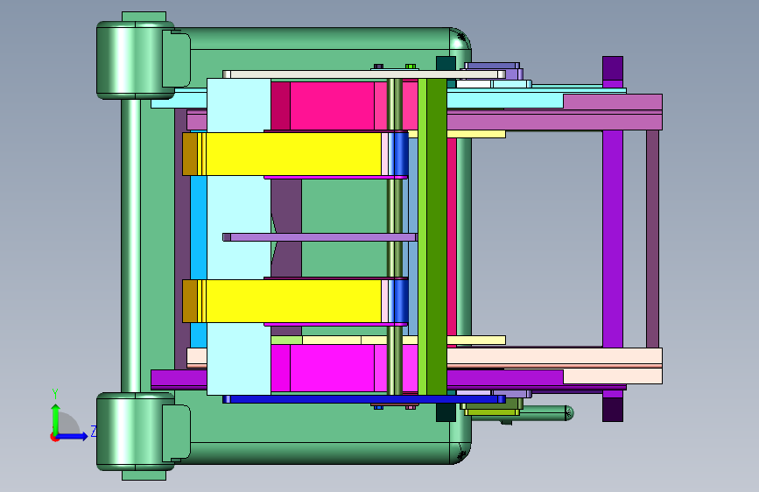Select the lower peach rail extending right
This screenshot has height=492, width=759.
pyautogui.click(x=554, y=357)
